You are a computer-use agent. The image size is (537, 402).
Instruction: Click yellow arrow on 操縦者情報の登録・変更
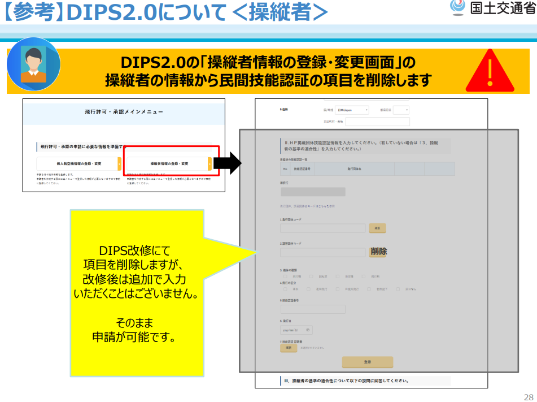209,164
